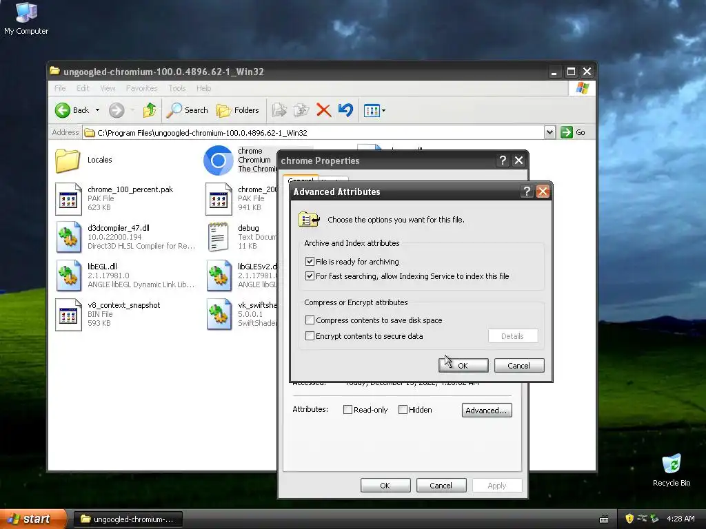
Task: Click the help question mark in chrome Properties
Action: click(503, 160)
